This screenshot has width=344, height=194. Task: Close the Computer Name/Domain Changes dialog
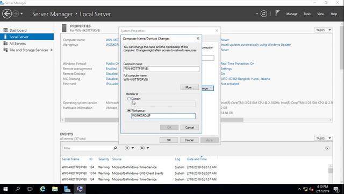(x=198, y=38)
